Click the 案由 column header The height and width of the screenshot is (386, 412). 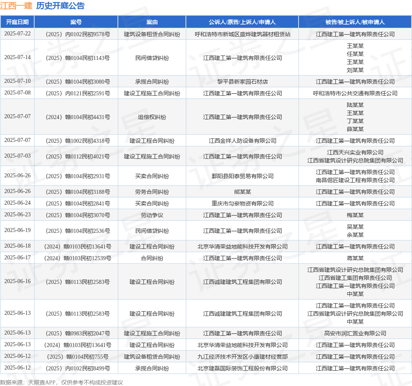point(152,22)
